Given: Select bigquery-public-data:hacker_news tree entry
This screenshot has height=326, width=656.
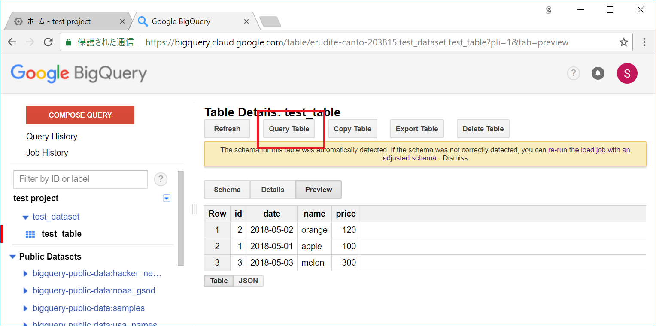Looking at the screenshot, I should 97,273.
